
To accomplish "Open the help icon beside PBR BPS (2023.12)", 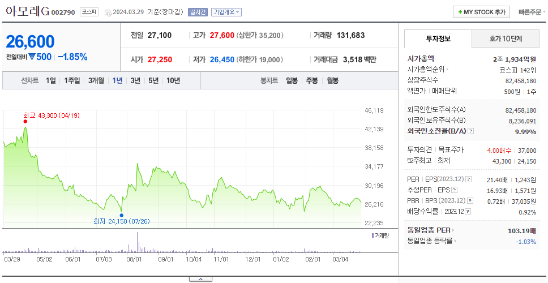I will (x=470, y=201).
